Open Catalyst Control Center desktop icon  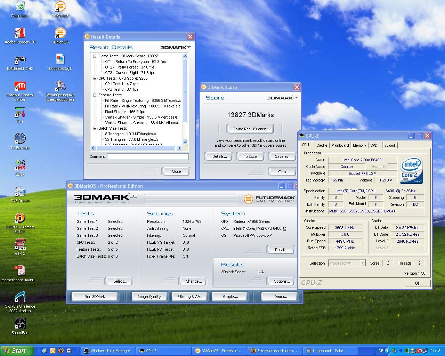20,86
